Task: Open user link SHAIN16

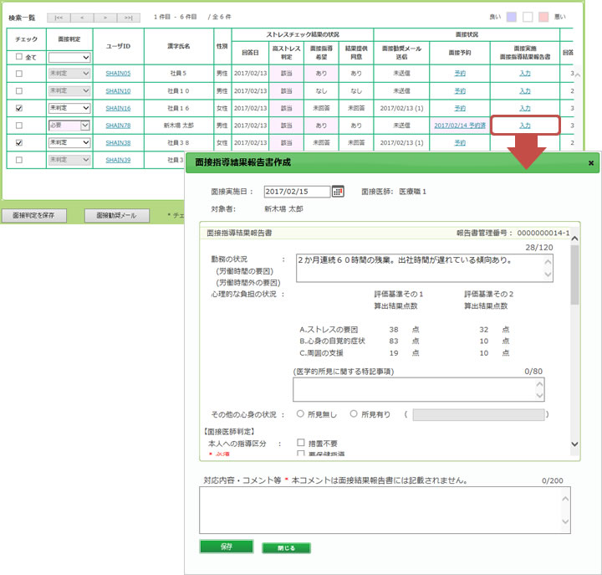Action: (118, 109)
